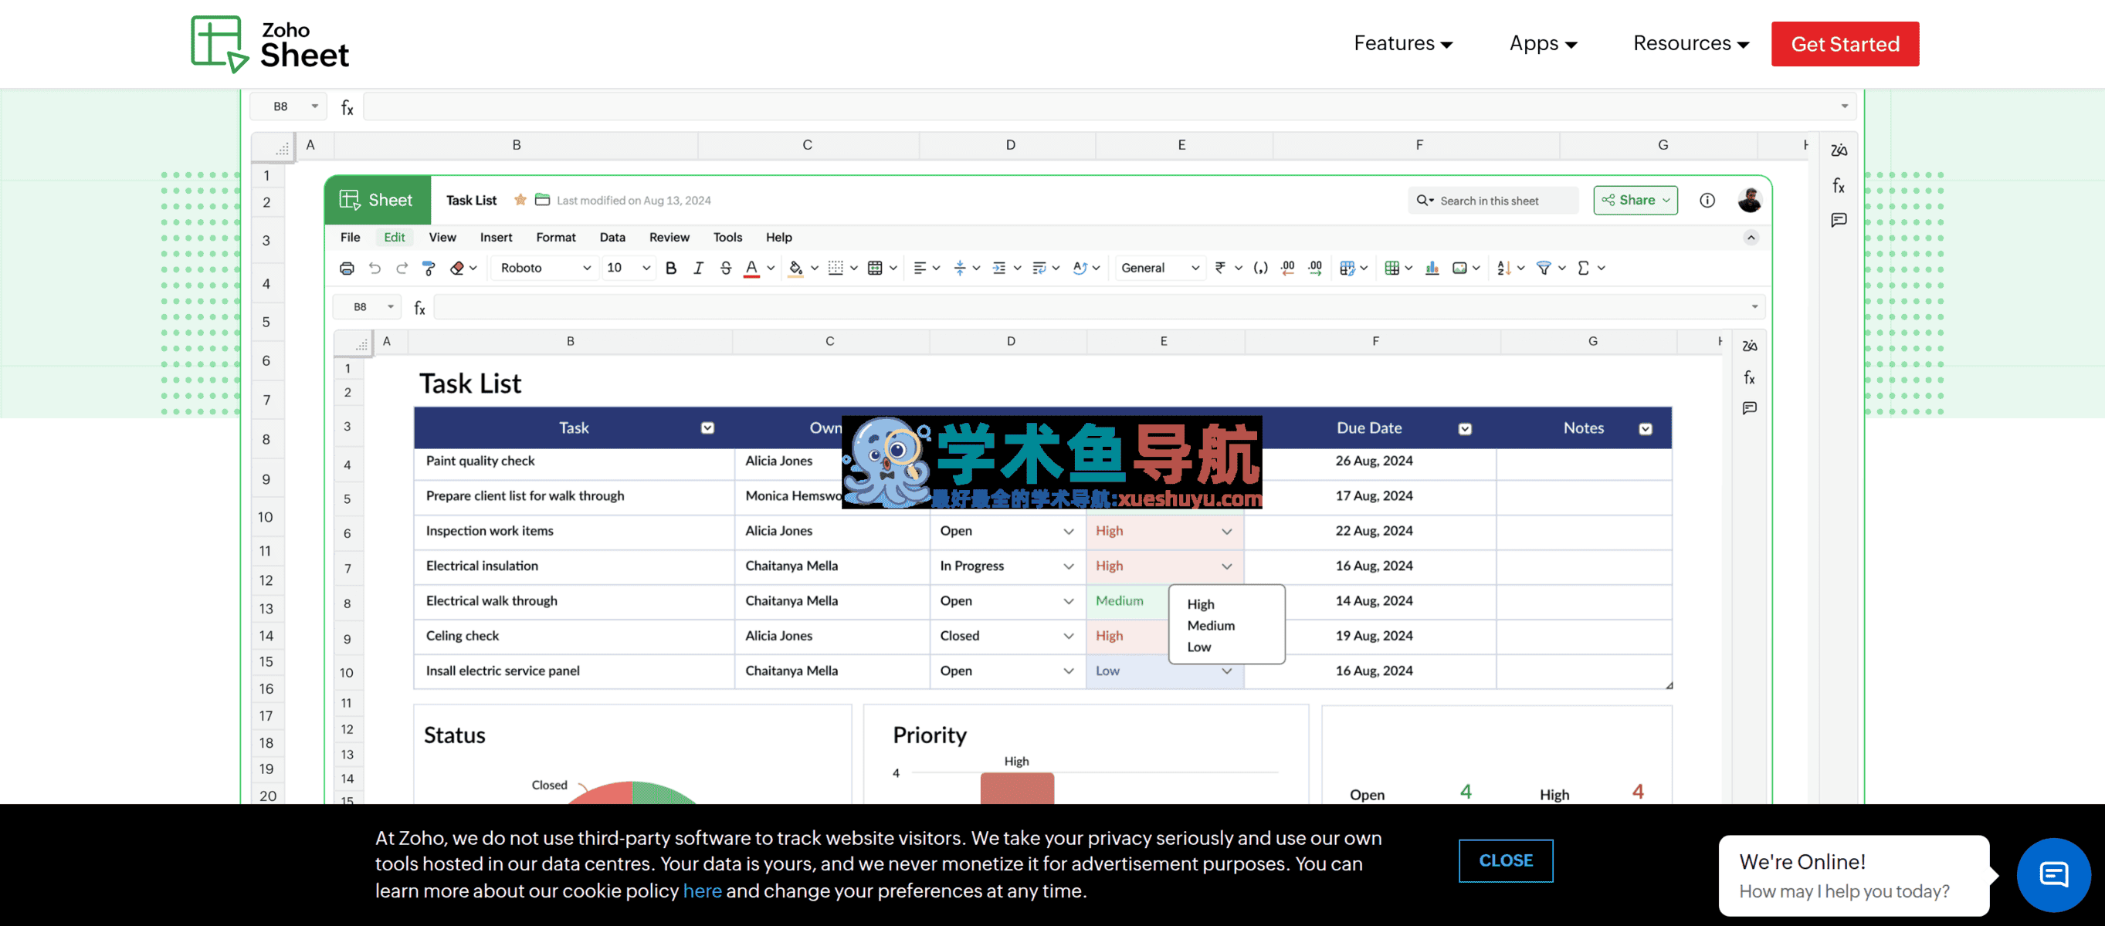Open the General number format dropdown
The height and width of the screenshot is (926, 2105).
click(x=1160, y=268)
